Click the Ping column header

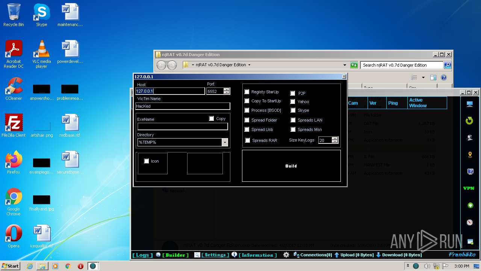coord(397,103)
